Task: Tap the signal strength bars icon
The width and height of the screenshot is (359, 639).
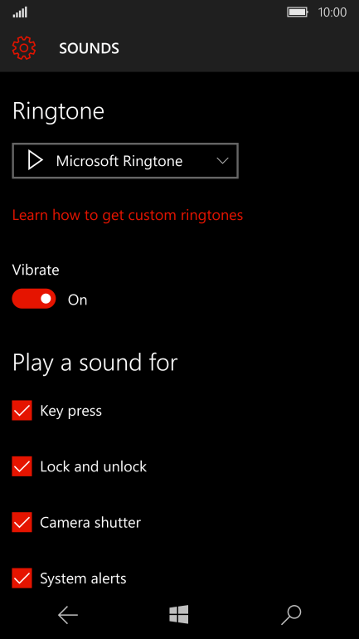Action: (x=20, y=12)
